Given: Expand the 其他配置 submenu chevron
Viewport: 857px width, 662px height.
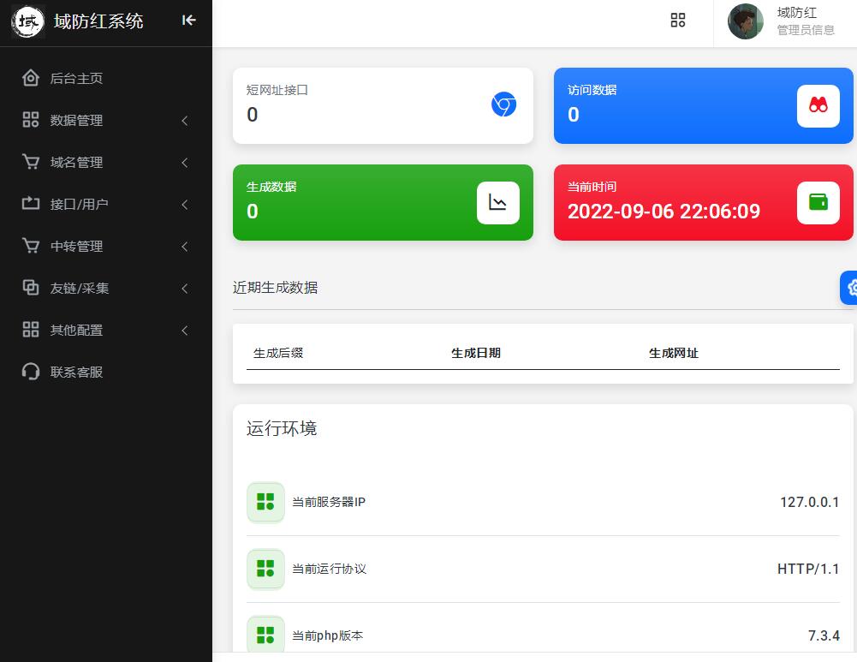Looking at the screenshot, I should point(184,331).
